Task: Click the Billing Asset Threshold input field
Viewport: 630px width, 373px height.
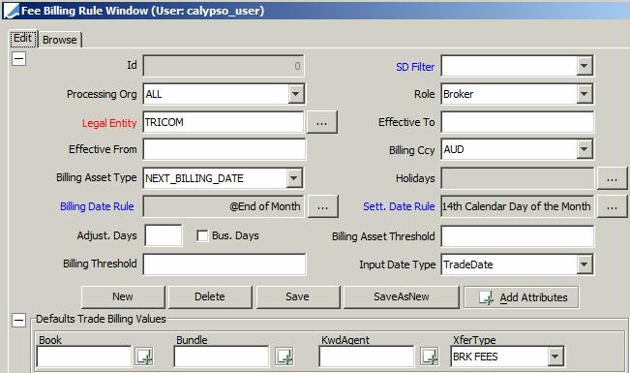Action: click(517, 236)
